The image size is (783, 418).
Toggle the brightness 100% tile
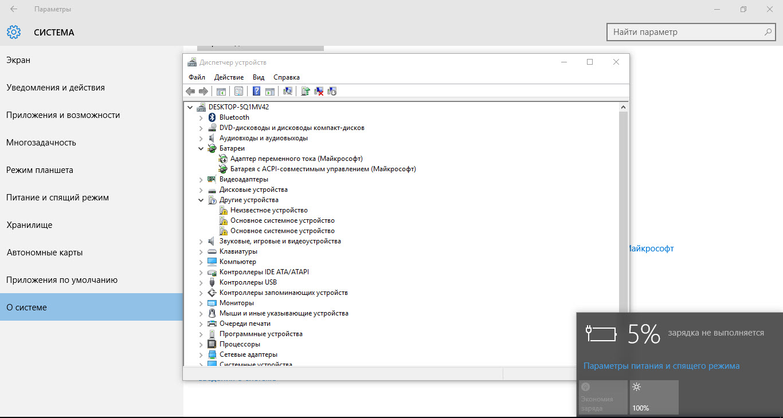(x=654, y=397)
